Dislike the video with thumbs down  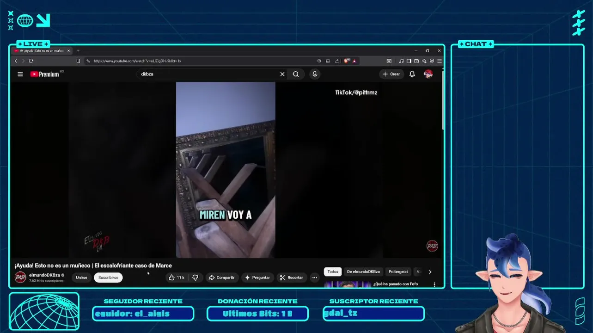point(195,277)
